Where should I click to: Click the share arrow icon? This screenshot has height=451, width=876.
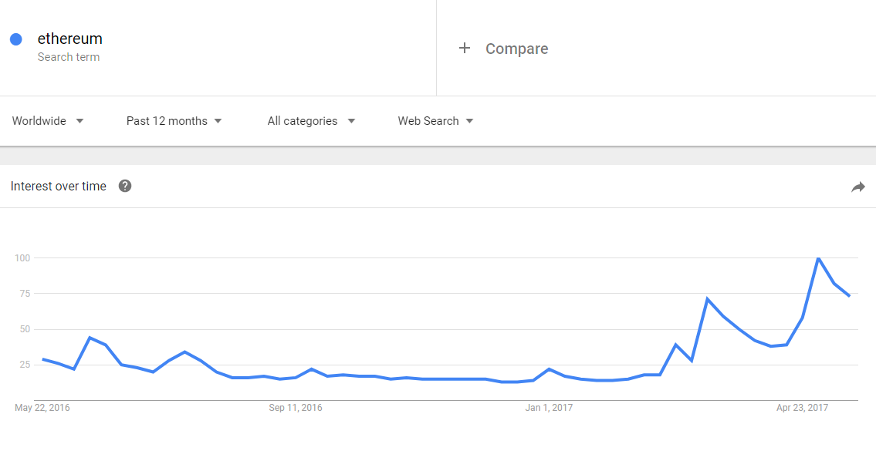click(x=858, y=187)
